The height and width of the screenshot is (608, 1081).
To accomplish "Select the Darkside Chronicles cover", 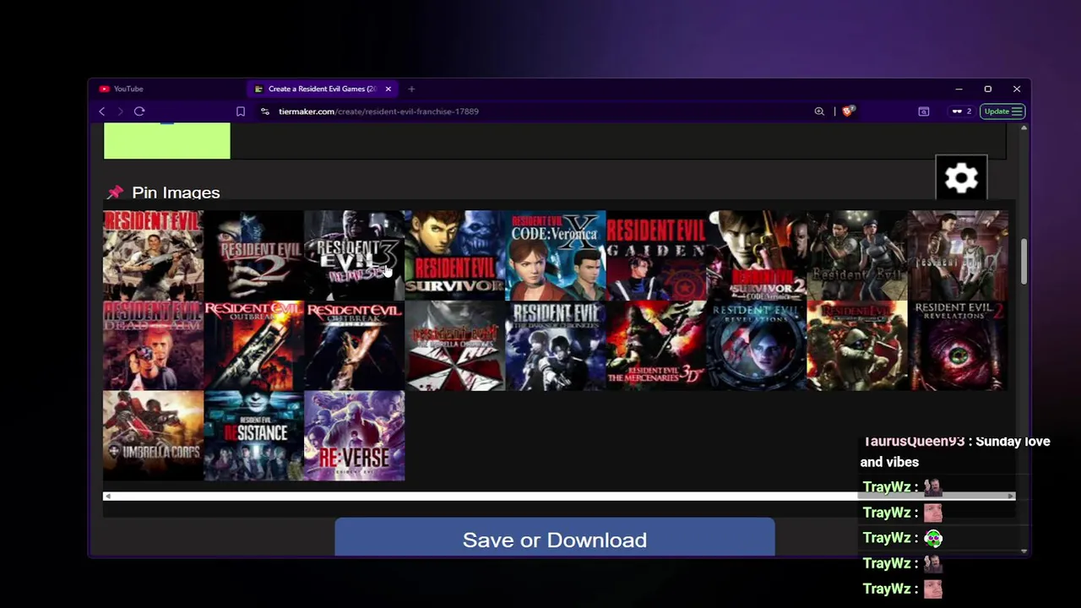I will (555, 345).
